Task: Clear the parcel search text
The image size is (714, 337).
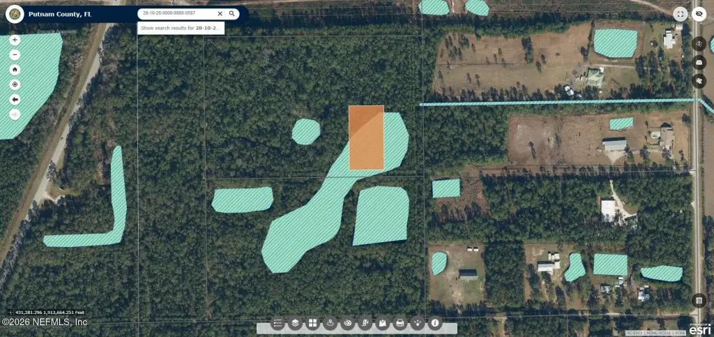Action: pyautogui.click(x=220, y=13)
